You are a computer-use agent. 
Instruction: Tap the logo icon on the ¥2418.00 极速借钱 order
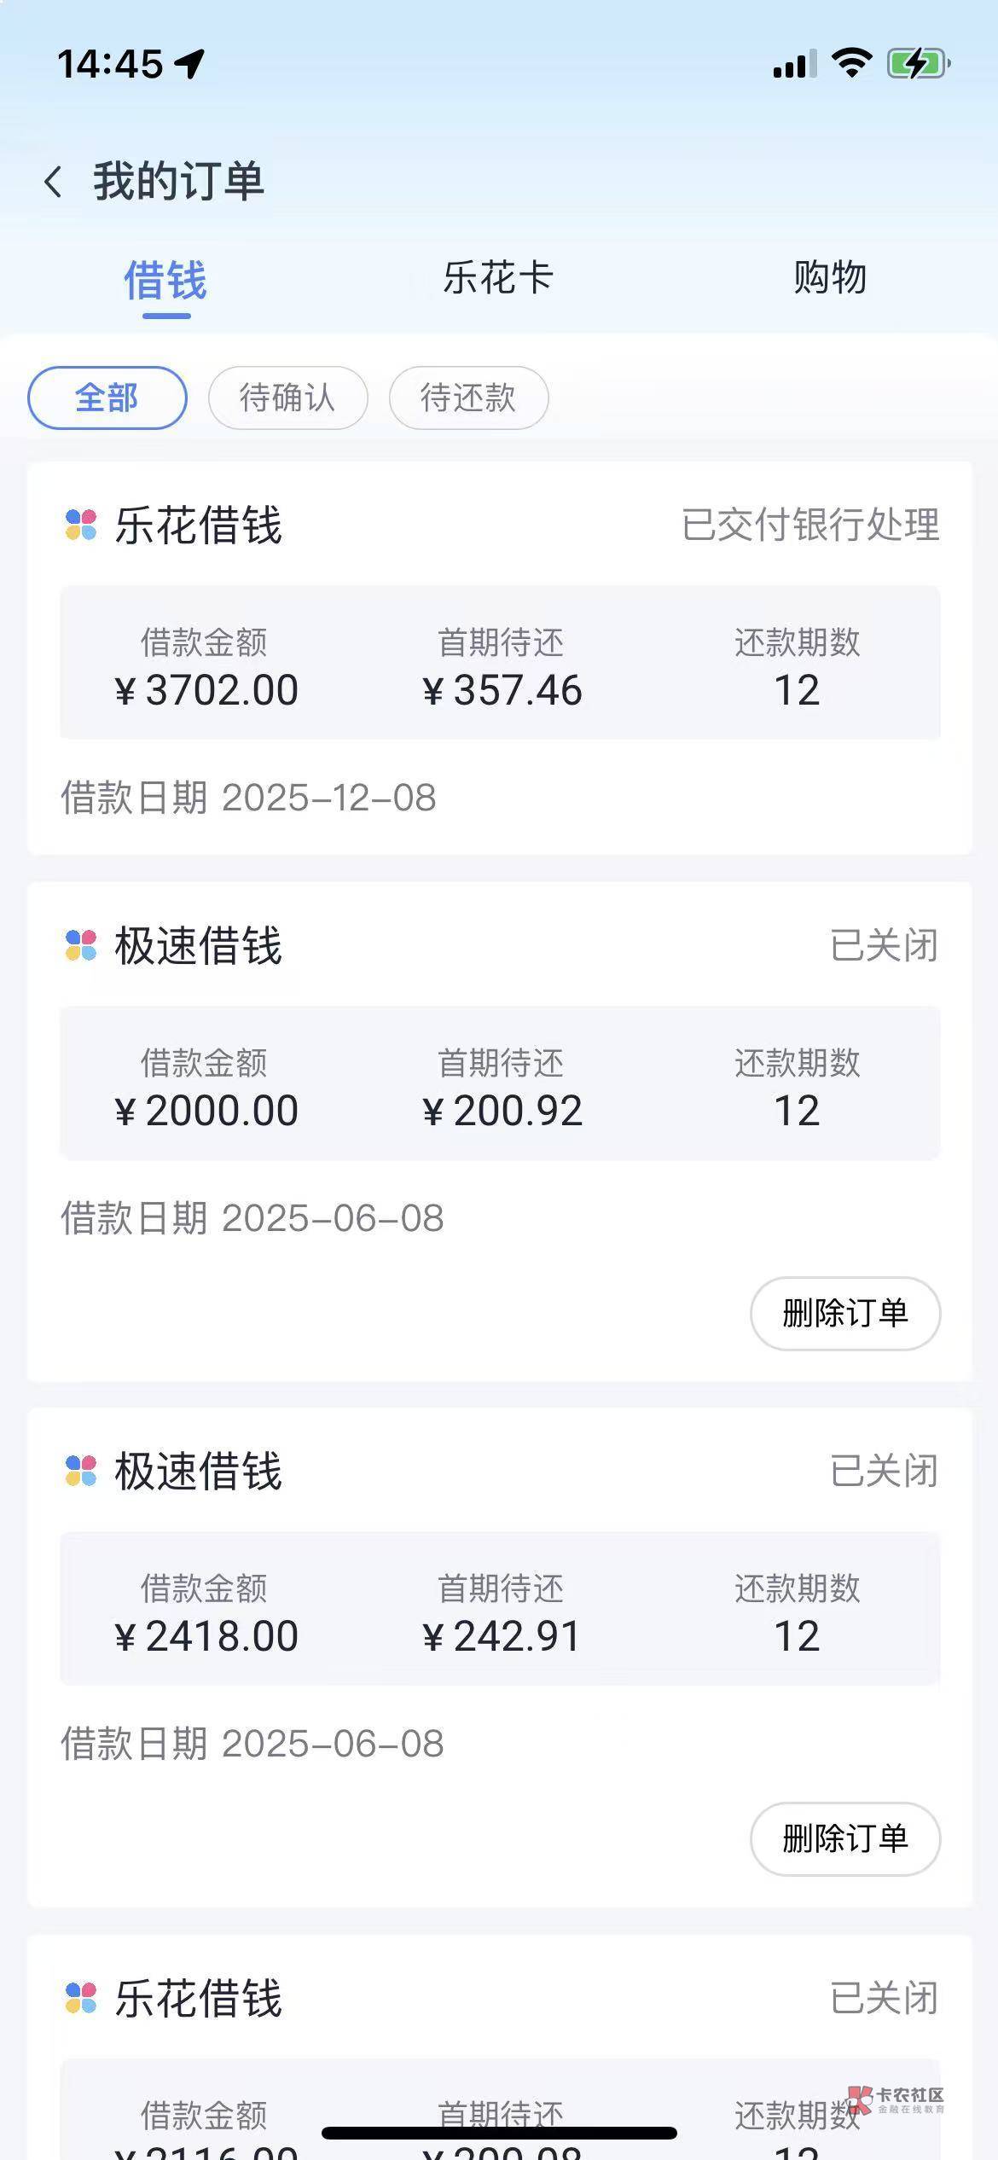81,1471
